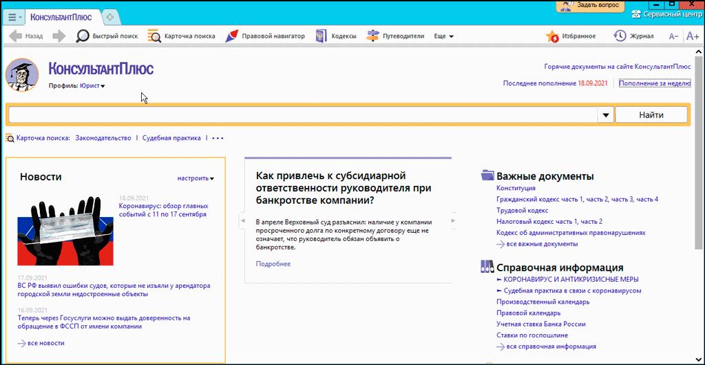The image size is (705, 365).
Task: Open Трудовой кодекс link
Action: [x=523, y=210]
